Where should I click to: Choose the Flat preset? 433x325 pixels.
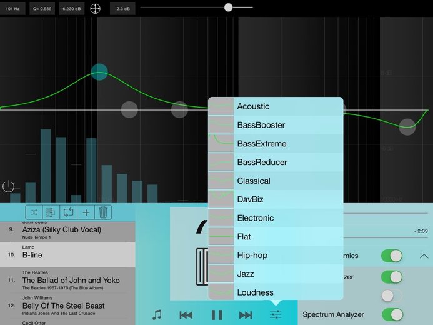[276, 237]
